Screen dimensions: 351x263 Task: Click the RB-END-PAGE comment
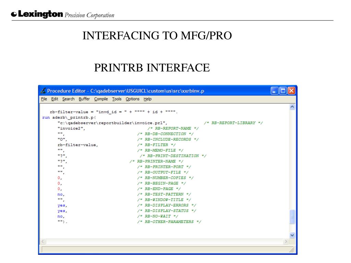(159, 189)
